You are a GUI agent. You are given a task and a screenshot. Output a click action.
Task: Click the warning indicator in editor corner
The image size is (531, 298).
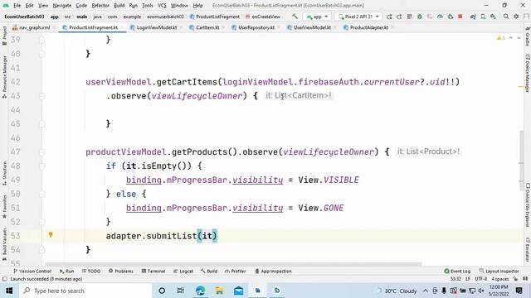coord(500,38)
